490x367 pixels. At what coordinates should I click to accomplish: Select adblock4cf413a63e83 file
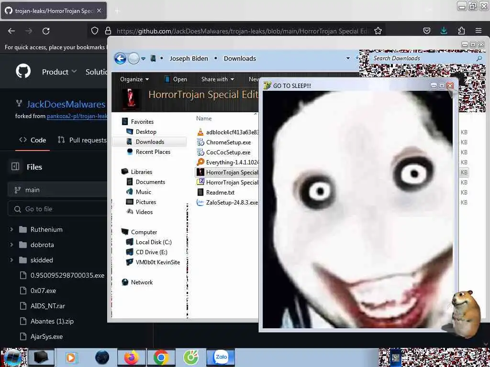[x=227, y=132]
